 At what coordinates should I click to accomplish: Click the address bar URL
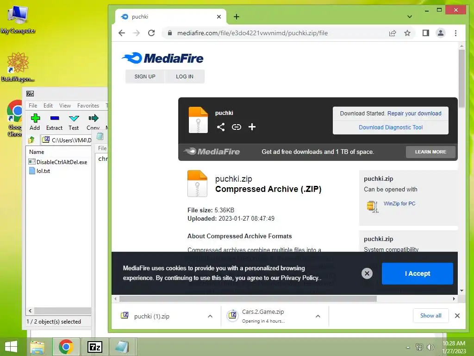tap(252, 33)
